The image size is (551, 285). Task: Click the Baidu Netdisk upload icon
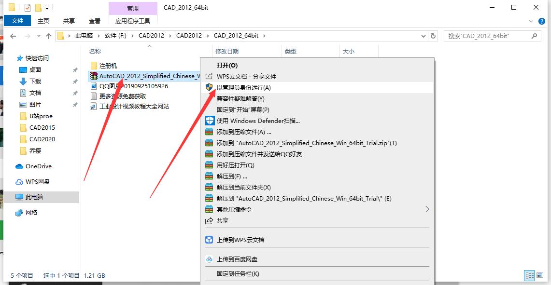pos(210,258)
